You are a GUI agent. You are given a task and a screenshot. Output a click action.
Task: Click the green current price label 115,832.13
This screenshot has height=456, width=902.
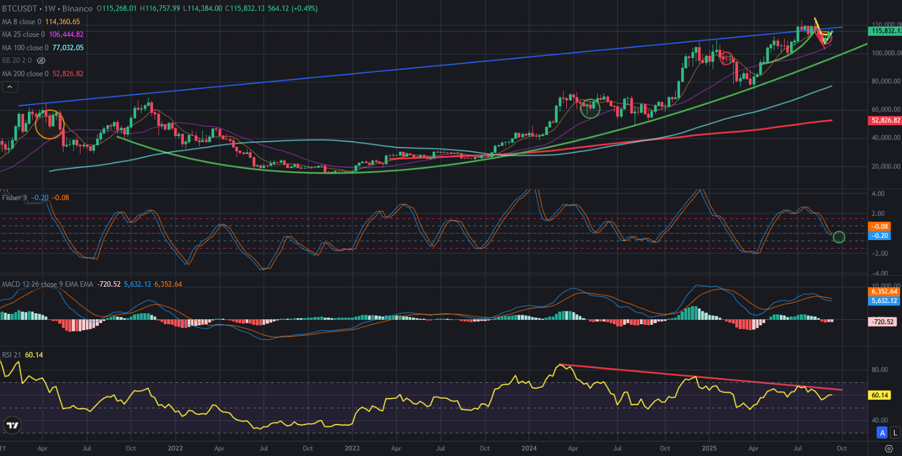coord(886,30)
